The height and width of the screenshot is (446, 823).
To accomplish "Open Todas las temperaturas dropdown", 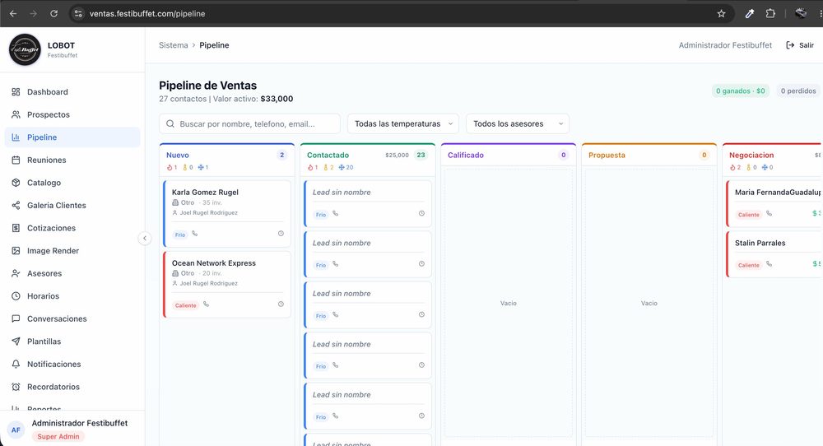I will click(x=403, y=123).
